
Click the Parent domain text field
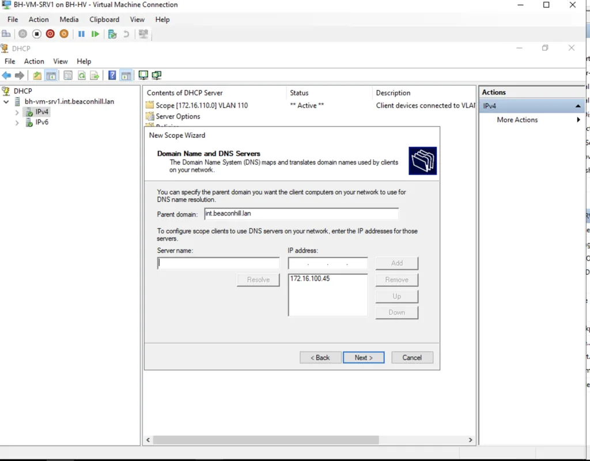[301, 214]
